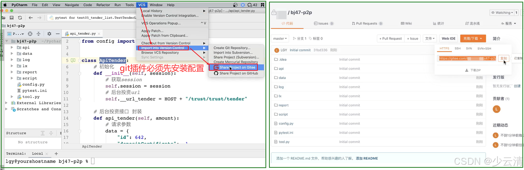Screen dimensions: 524x170
Task: Open the 统计 statistics tab
Action: click(438, 24)
